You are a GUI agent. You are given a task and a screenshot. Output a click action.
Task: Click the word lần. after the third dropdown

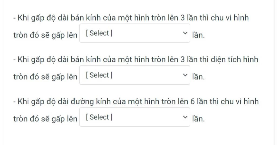point(198,119)
